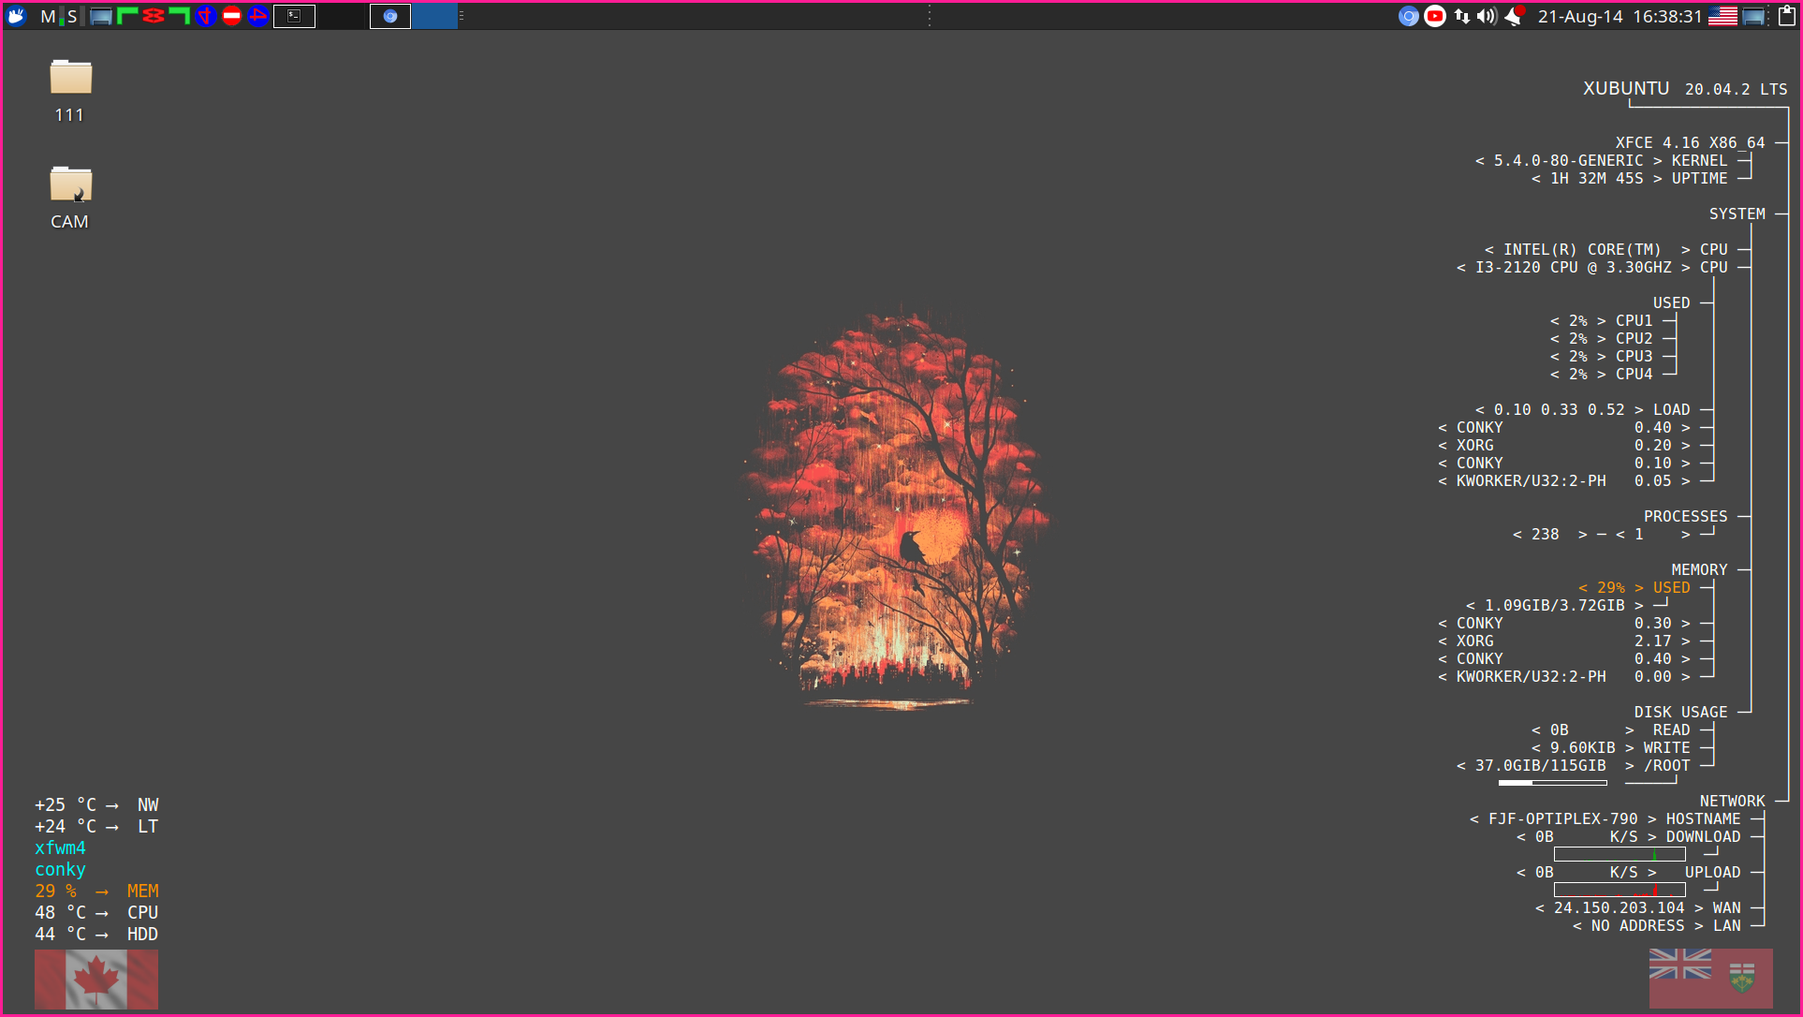The width and height of the screenshot is (1803, 1017).
Task: Click the red bowtie-shaped launcher icon
Action: pos(154,16)
